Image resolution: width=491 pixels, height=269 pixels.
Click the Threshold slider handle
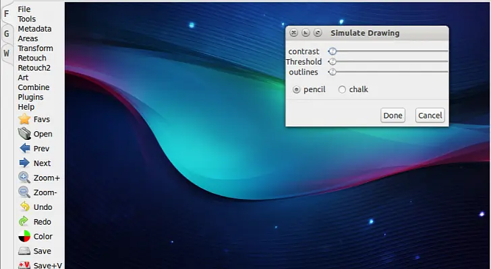333,62
